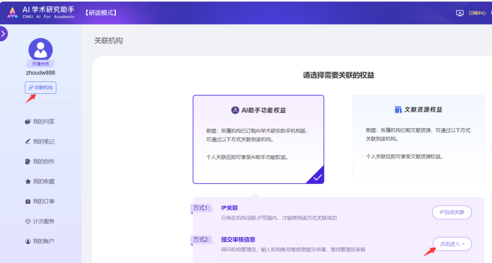Click the 我的创作 edit icon
This screenshot has width=492, height=263.
[28, 162]
